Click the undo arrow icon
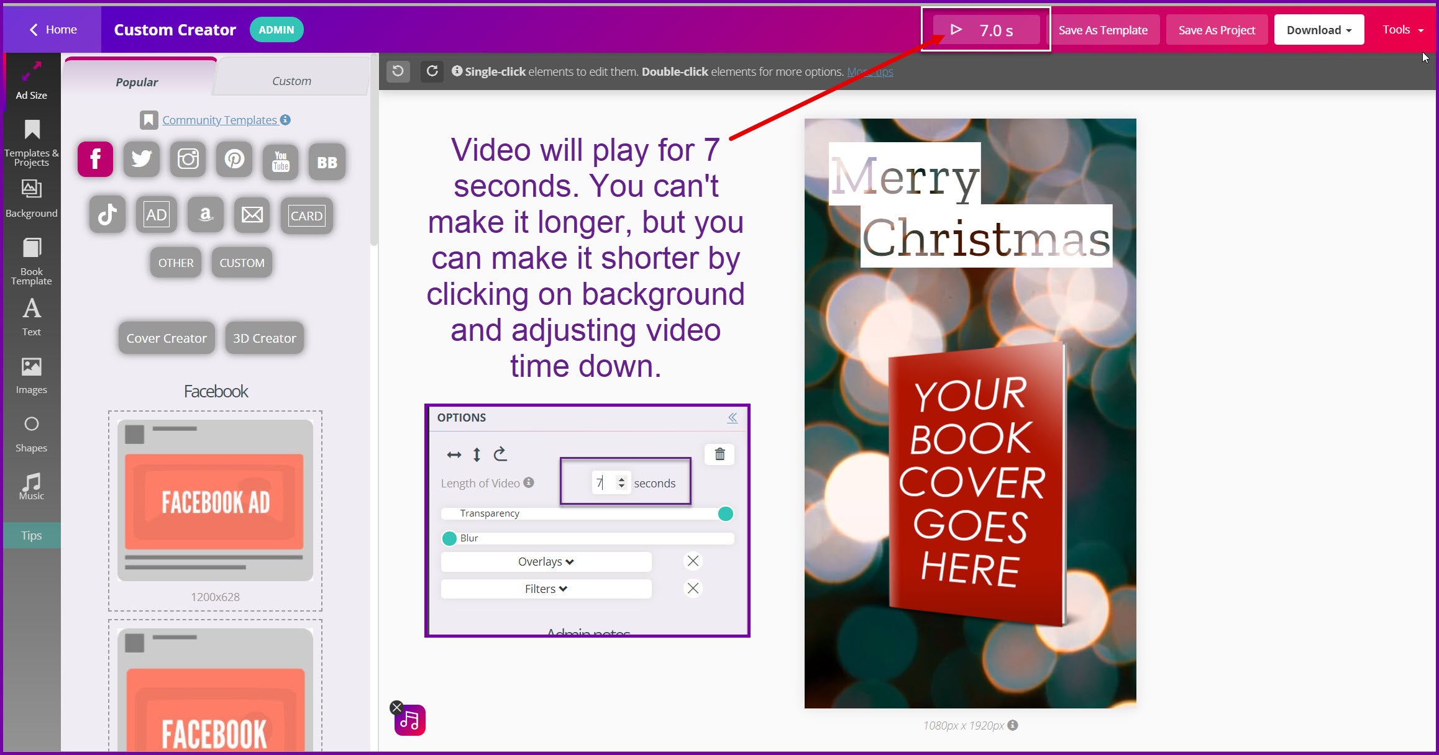 pos(398,71)
